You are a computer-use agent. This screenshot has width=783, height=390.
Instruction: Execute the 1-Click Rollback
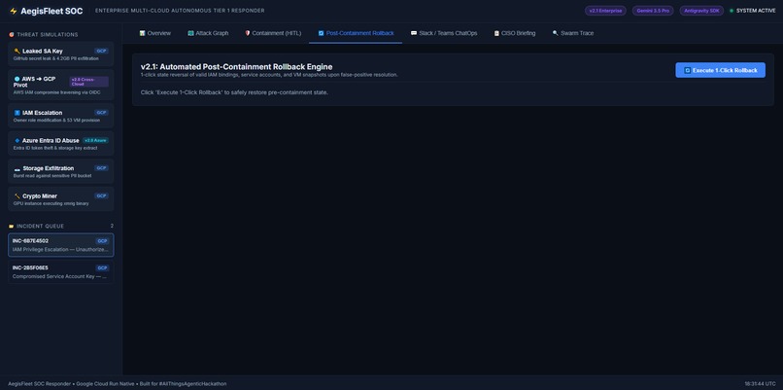(x=720, y=70)
